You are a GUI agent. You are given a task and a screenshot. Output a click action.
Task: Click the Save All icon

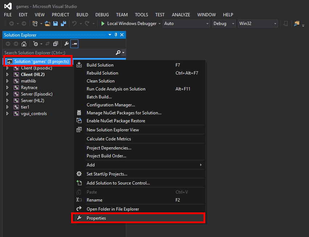coord(63,24)
